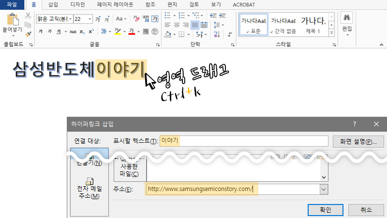The image size is (387, 218).
Task: Switch to the 참조 tab
Action: (150, 4)
